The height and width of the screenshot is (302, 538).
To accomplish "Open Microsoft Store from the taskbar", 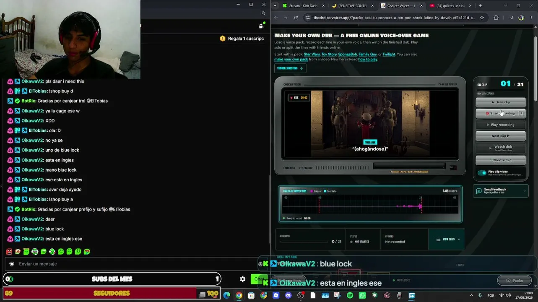I will 251,295.
